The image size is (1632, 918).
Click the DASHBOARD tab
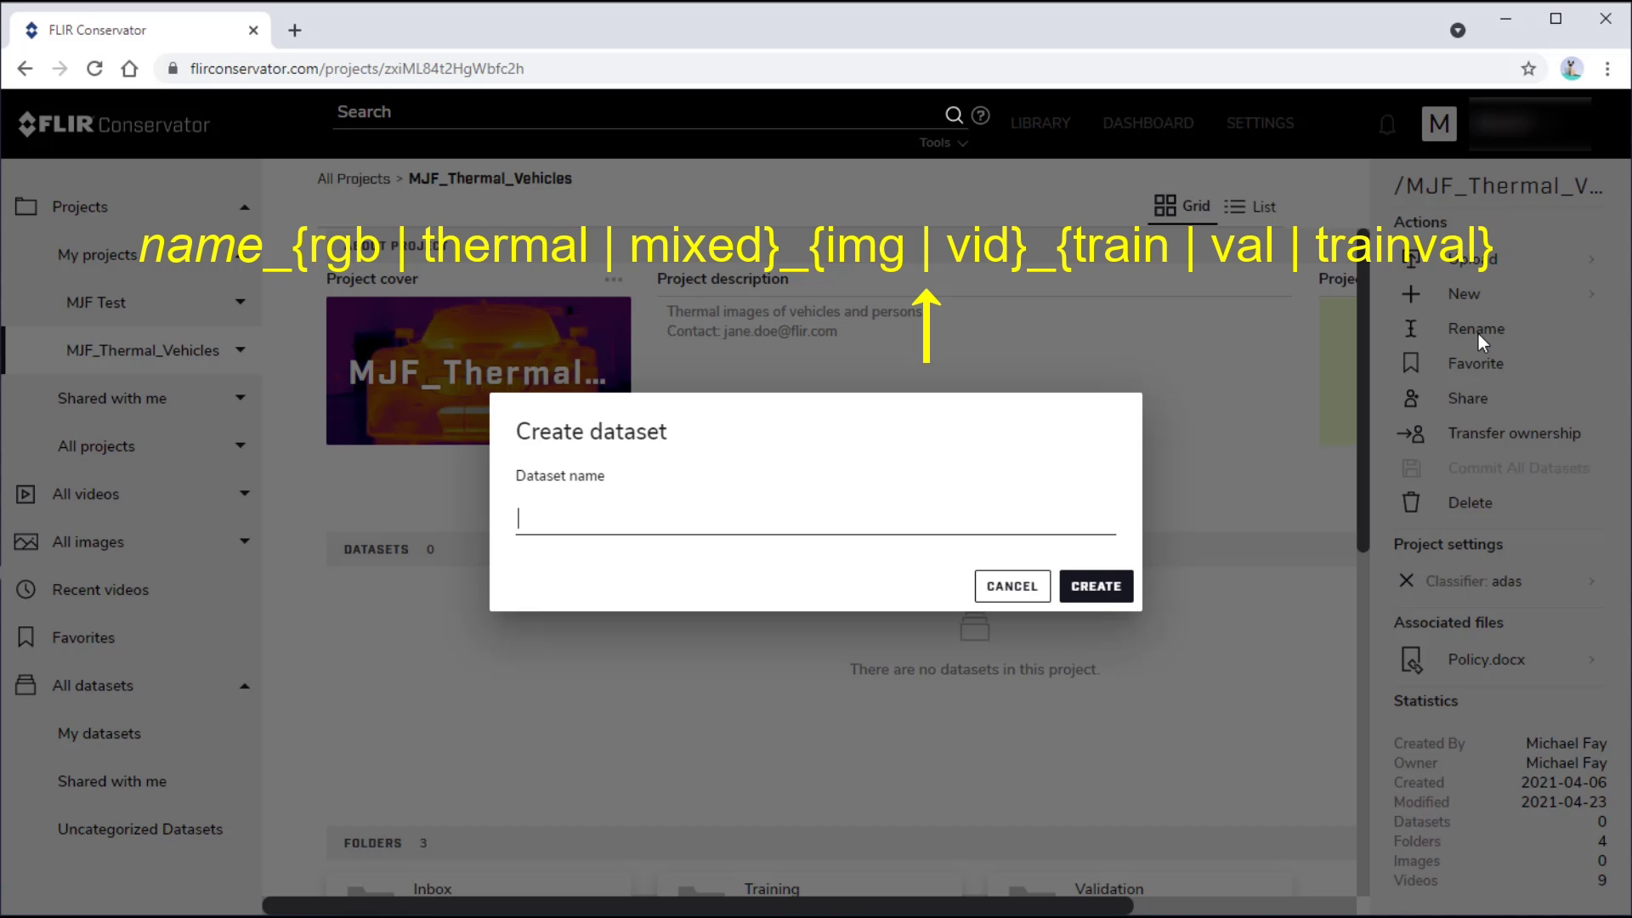click(1147, 122)
